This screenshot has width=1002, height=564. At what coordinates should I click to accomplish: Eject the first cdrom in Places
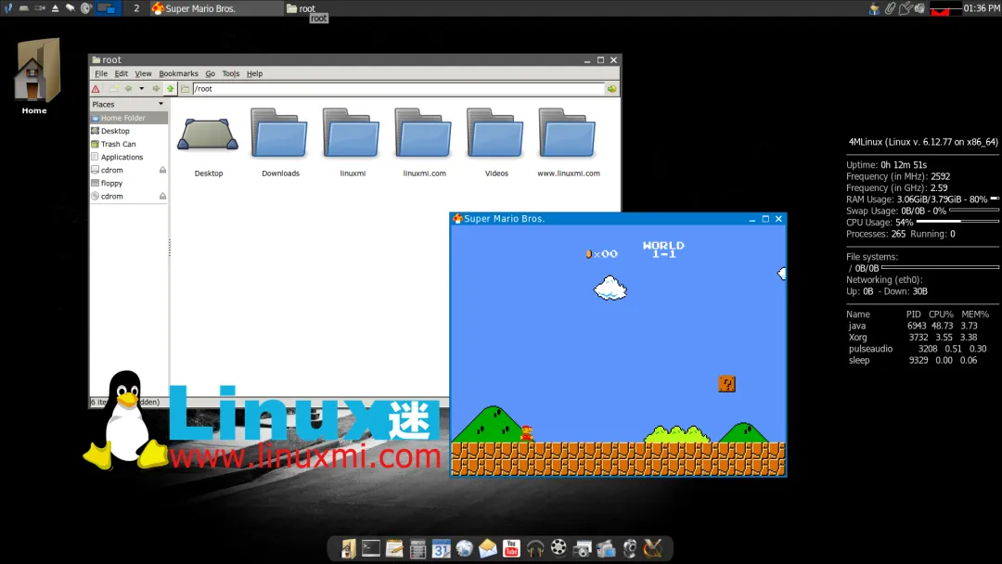point(162,170)
